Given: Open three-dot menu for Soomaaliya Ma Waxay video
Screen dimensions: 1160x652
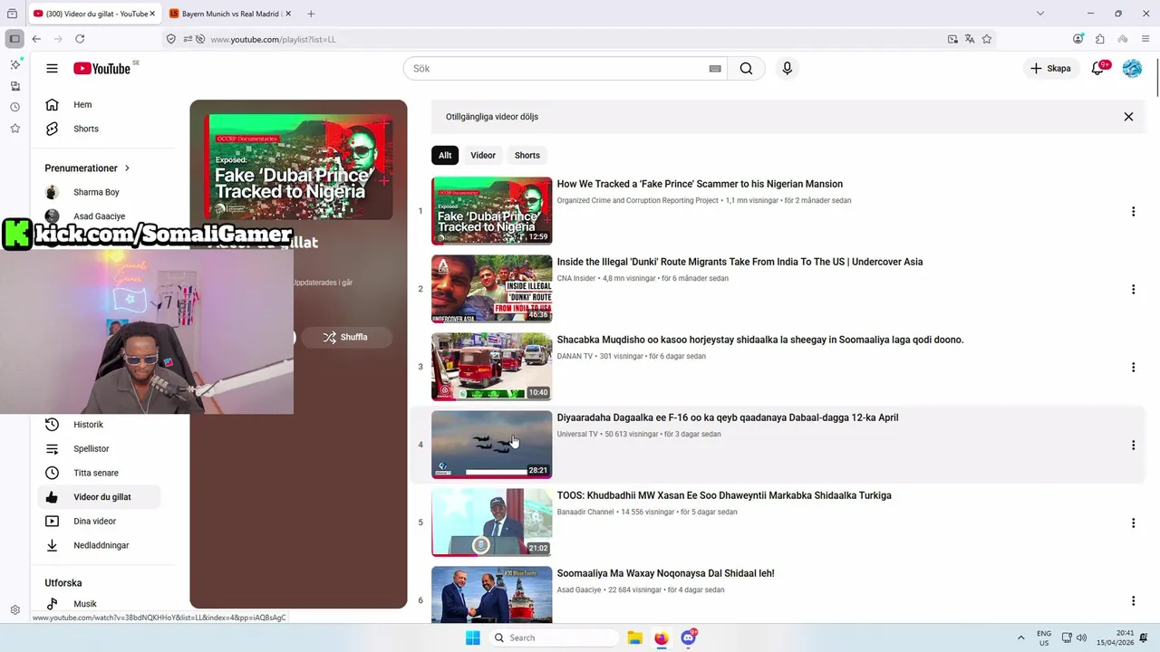Looking at the screenshot, I should pos(1133,601).
